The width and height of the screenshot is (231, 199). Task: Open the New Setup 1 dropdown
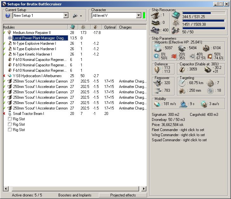[66, 16]
